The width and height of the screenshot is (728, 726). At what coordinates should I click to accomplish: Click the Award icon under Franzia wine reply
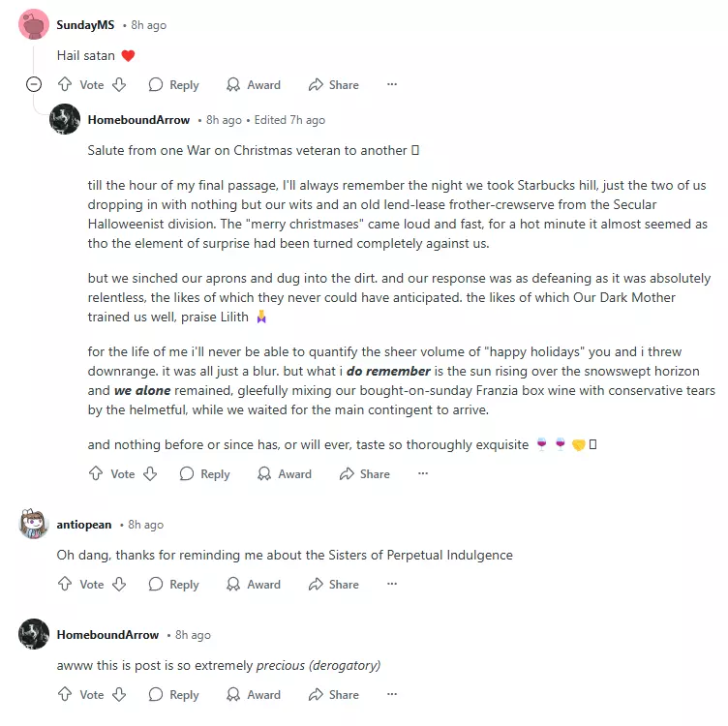[264, 473]
